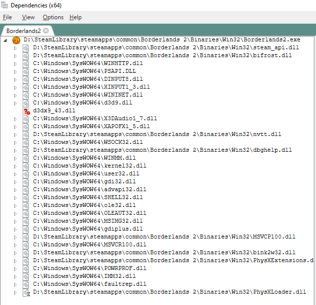
Task: Expand the bifrost.dll node
Action: pyautogui.click(x=15, y=56)
